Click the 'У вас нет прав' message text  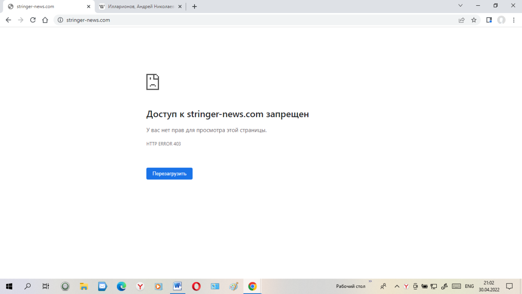click(x=206, y=130)
